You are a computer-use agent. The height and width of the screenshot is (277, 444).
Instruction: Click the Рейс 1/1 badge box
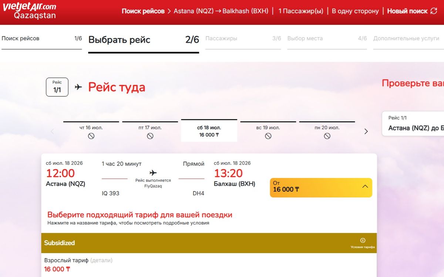57,87
